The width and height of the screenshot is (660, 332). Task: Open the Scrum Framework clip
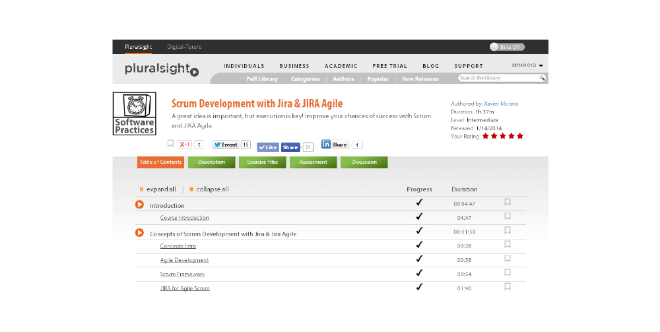[x=182, y=274]
